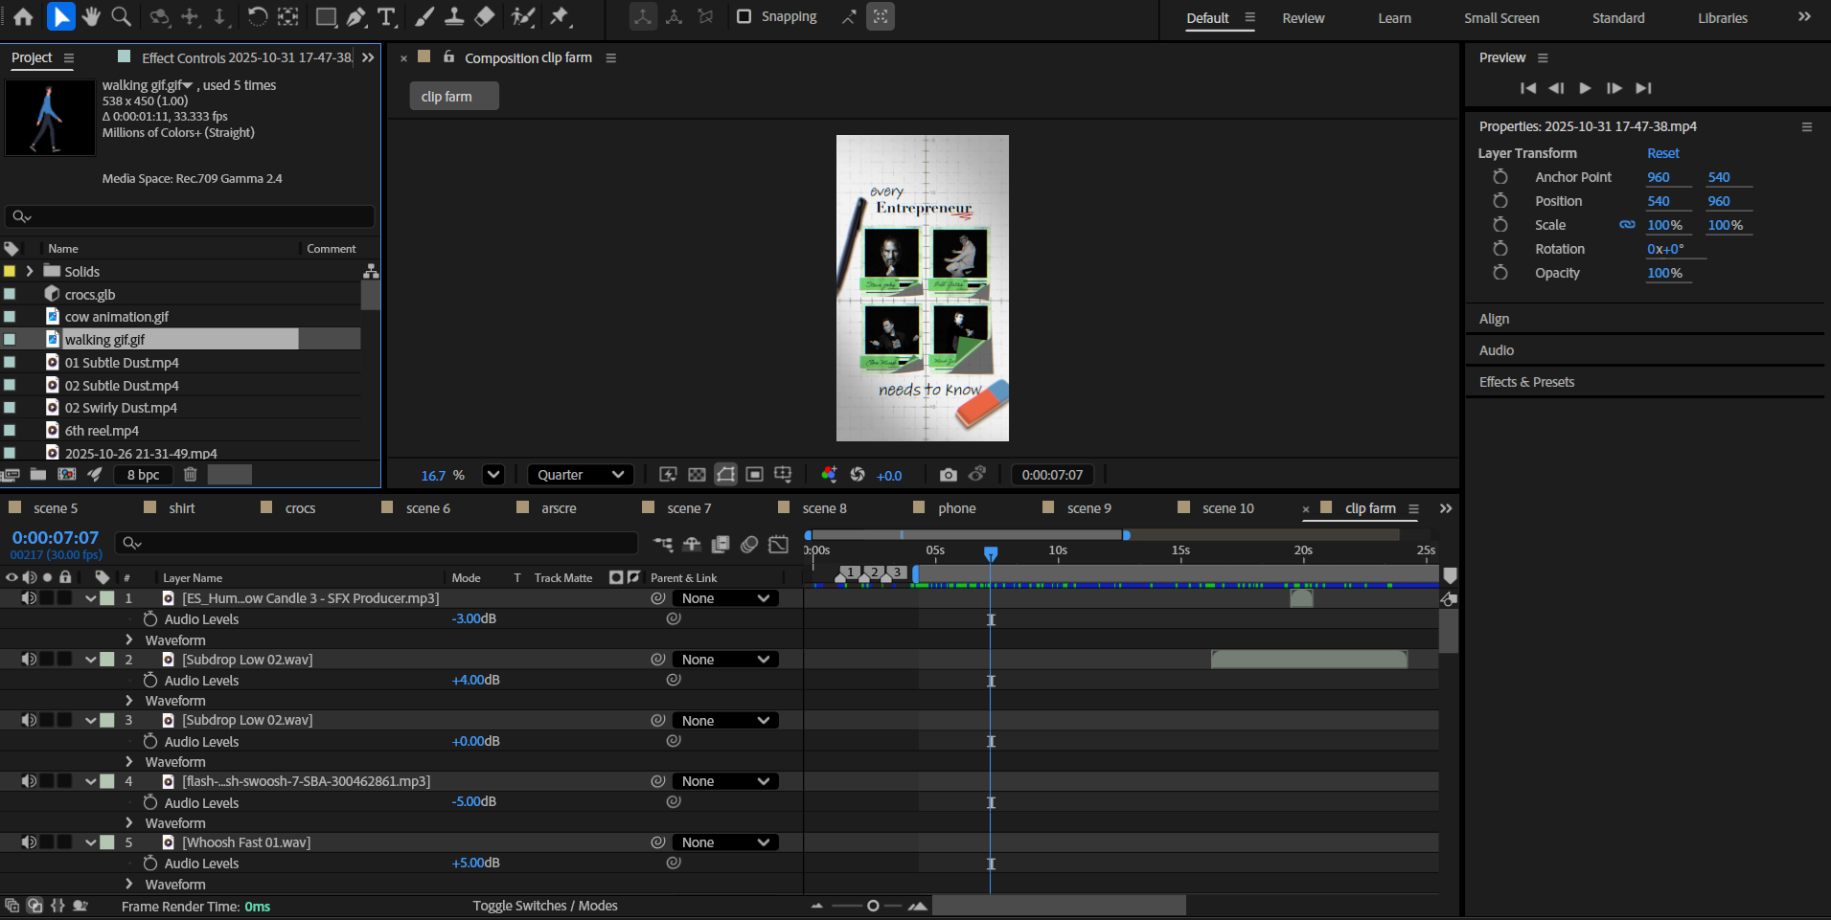This screenshot has height=920, width=1831.
Task: Delete selected project item with trash icon
Action: click(190, 475)
